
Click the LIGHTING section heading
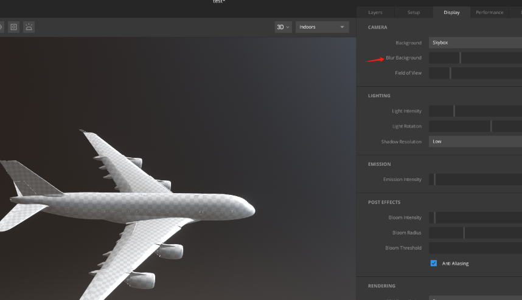click(x=379, y=96)
